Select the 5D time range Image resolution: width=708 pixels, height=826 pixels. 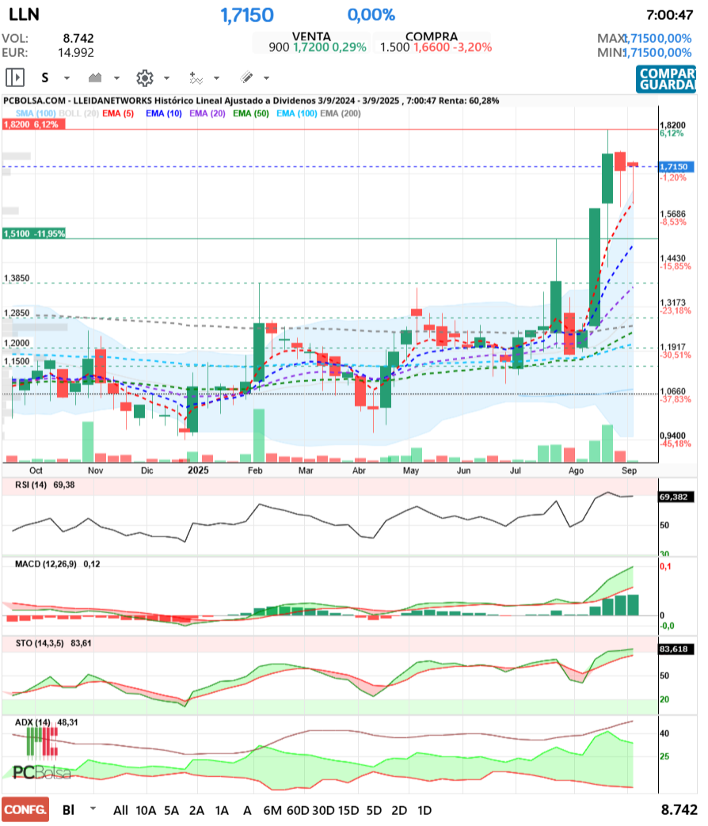tap(374, 810)
